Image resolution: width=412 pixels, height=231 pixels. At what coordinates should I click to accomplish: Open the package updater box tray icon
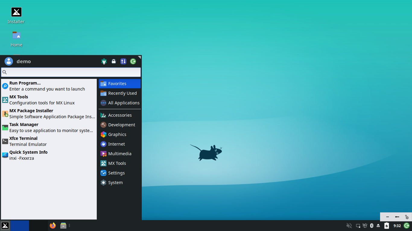[x=365, y=226]
